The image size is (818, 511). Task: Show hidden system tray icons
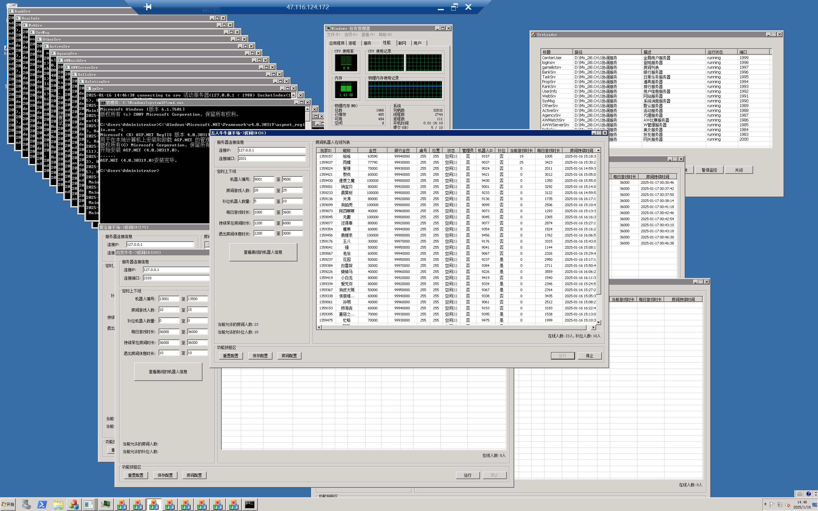(x=765, y=504)
